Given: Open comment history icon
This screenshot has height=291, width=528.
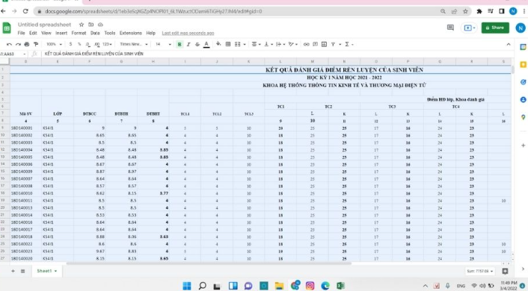Looking at the screenshot, I should [x=450, y=28].
